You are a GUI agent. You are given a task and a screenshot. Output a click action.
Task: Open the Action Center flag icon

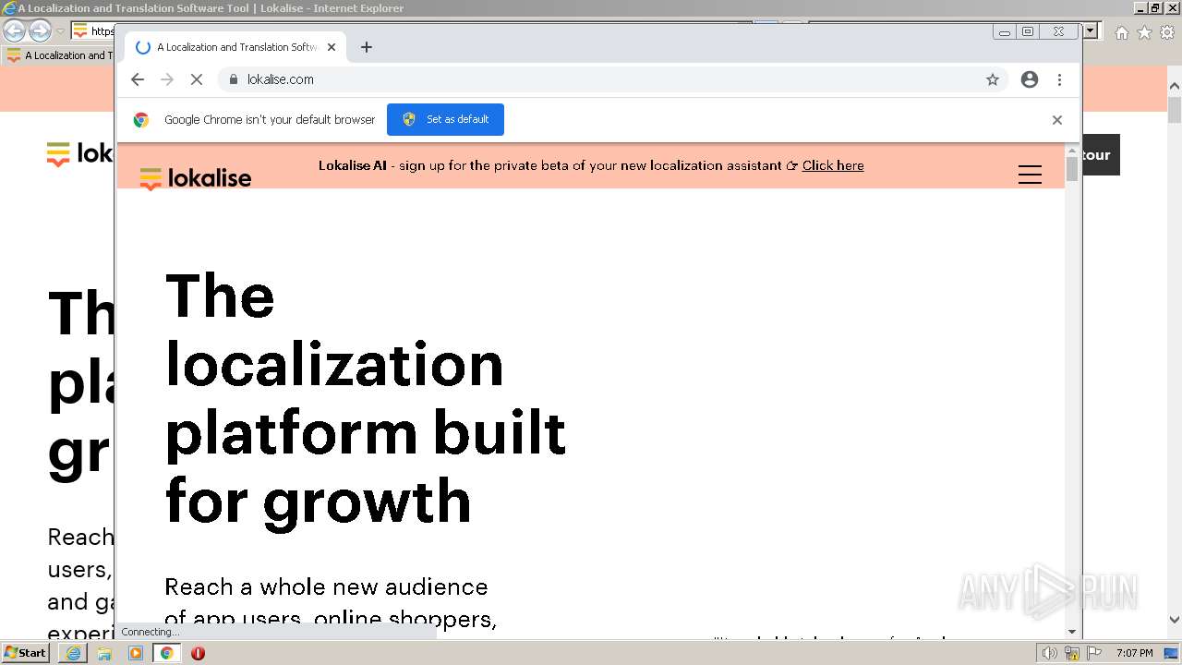pyautogui.click(x=1094, y=653)
